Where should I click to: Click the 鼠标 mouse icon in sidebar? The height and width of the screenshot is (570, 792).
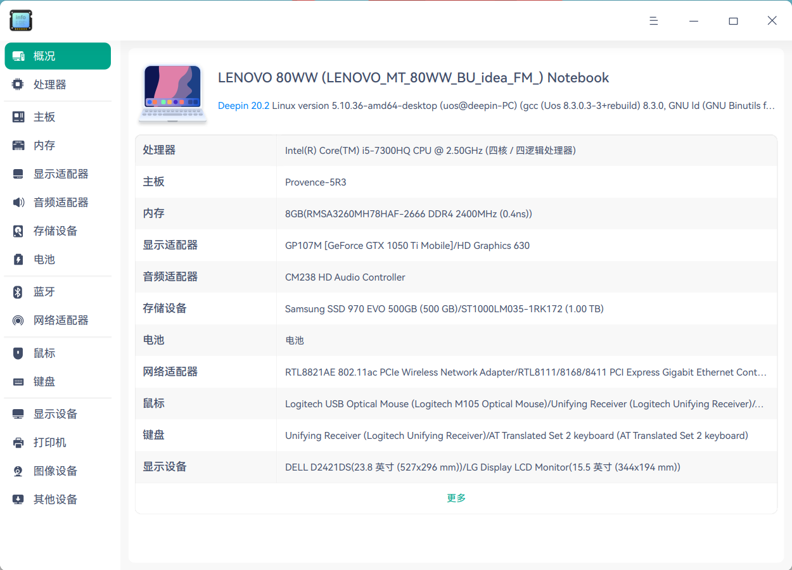pyautogui.click(x=18, y=353)
